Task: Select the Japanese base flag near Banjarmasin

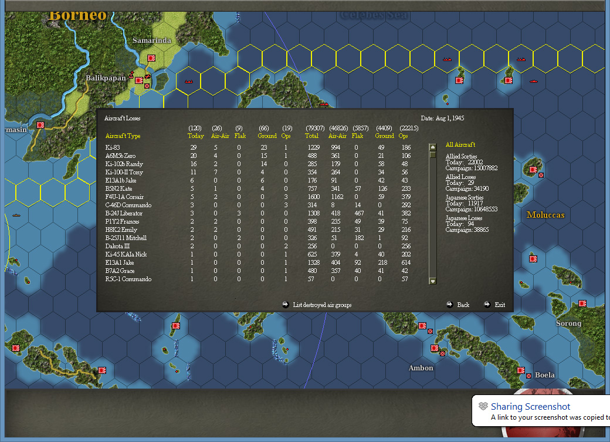Action: (40, 125)
